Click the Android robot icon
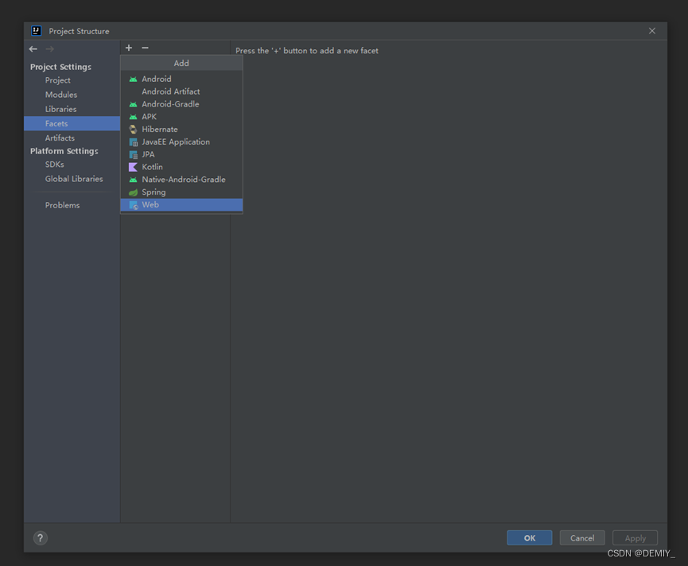 coord(133,79)
